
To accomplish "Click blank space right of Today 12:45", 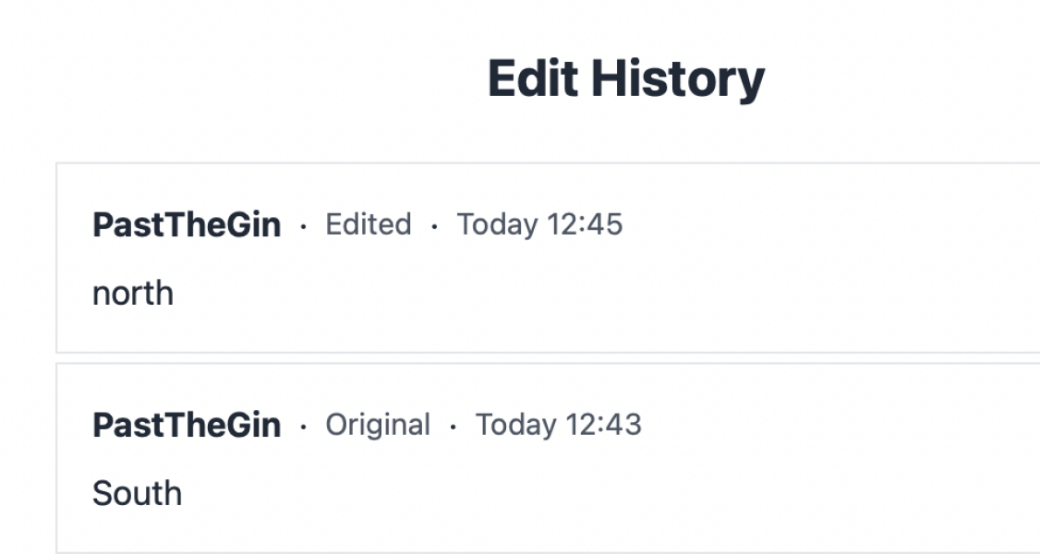I will click(831, 224).
